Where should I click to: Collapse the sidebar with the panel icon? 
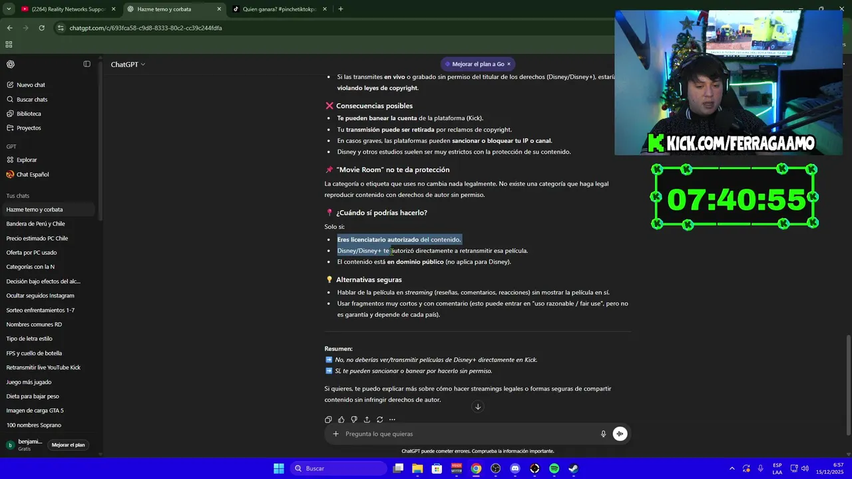click(87, 64)
